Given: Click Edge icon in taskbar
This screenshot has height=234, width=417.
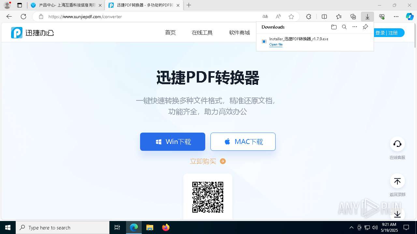Looking at the screenshot, I should click(x=134, y=227).
